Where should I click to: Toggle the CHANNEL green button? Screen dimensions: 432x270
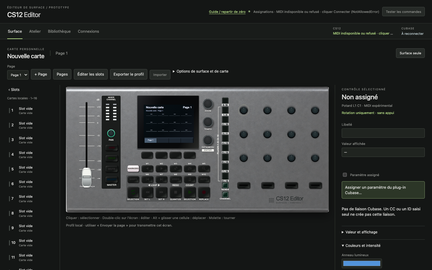click(x=225, y=195)
